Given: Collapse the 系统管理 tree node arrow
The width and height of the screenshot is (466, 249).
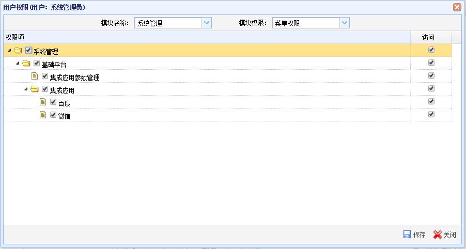Looking at the screenshot, I should pos(9,51).
